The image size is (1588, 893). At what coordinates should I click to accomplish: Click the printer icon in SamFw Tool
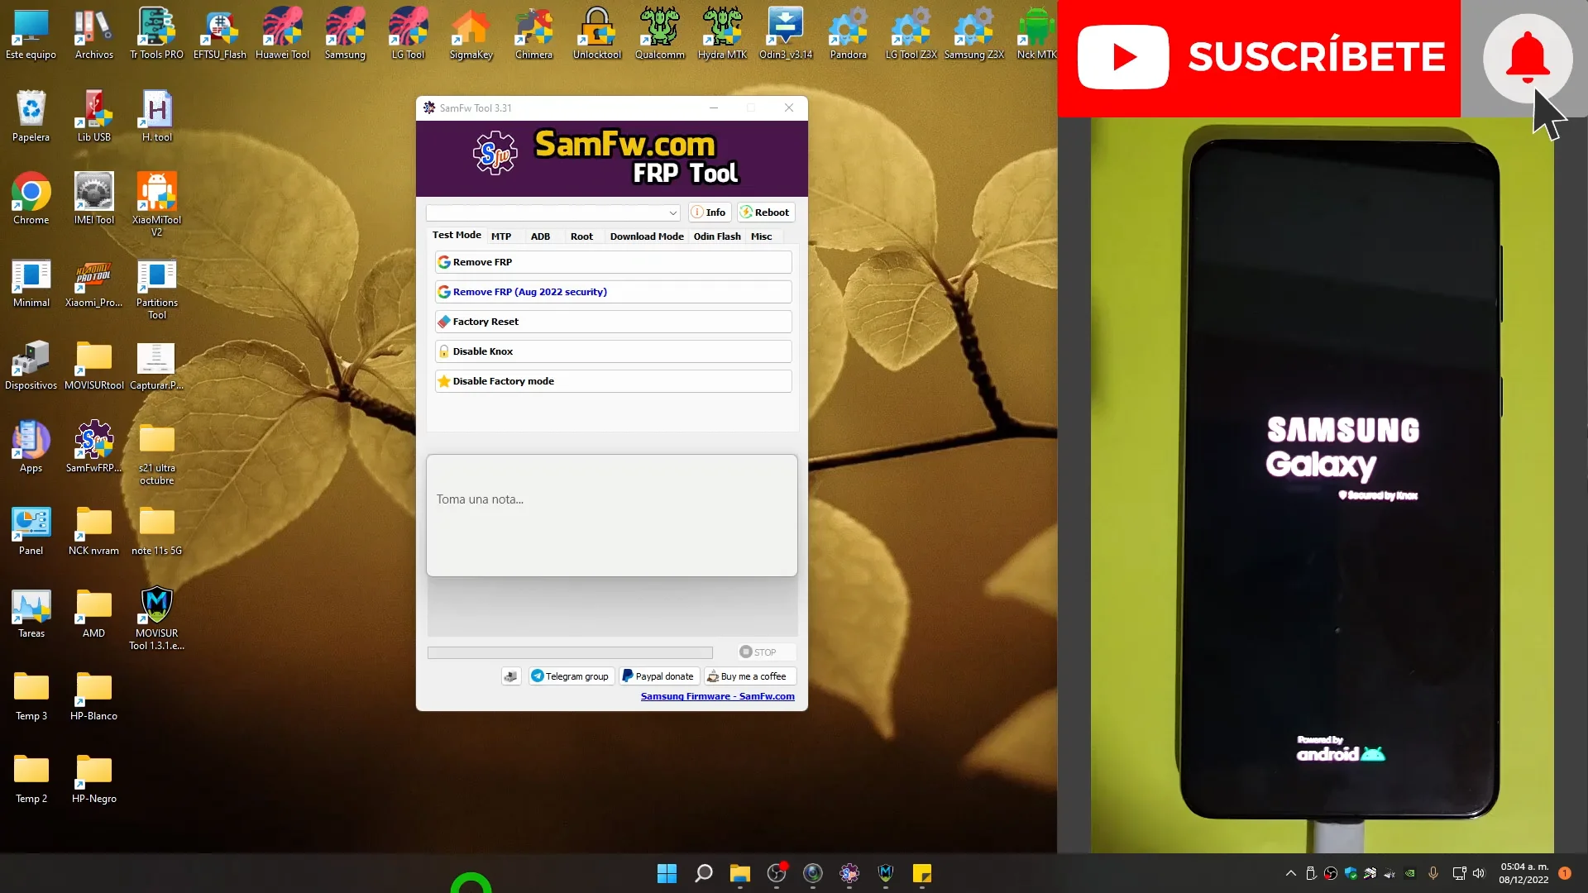tap(510, 676)
